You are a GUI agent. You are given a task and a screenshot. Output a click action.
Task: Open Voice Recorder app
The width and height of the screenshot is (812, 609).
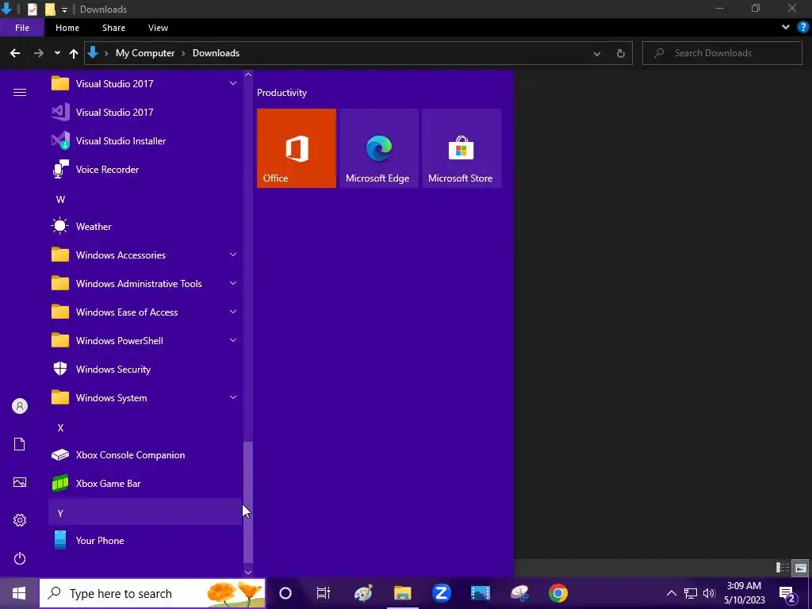pos(145,170)
